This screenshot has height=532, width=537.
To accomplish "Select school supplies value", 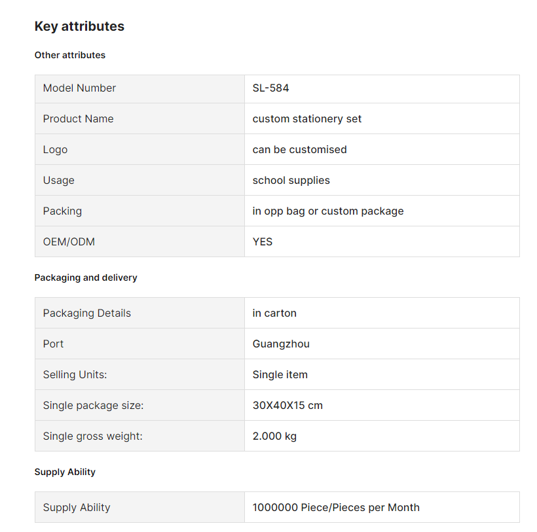I will (x=291, y=181).
